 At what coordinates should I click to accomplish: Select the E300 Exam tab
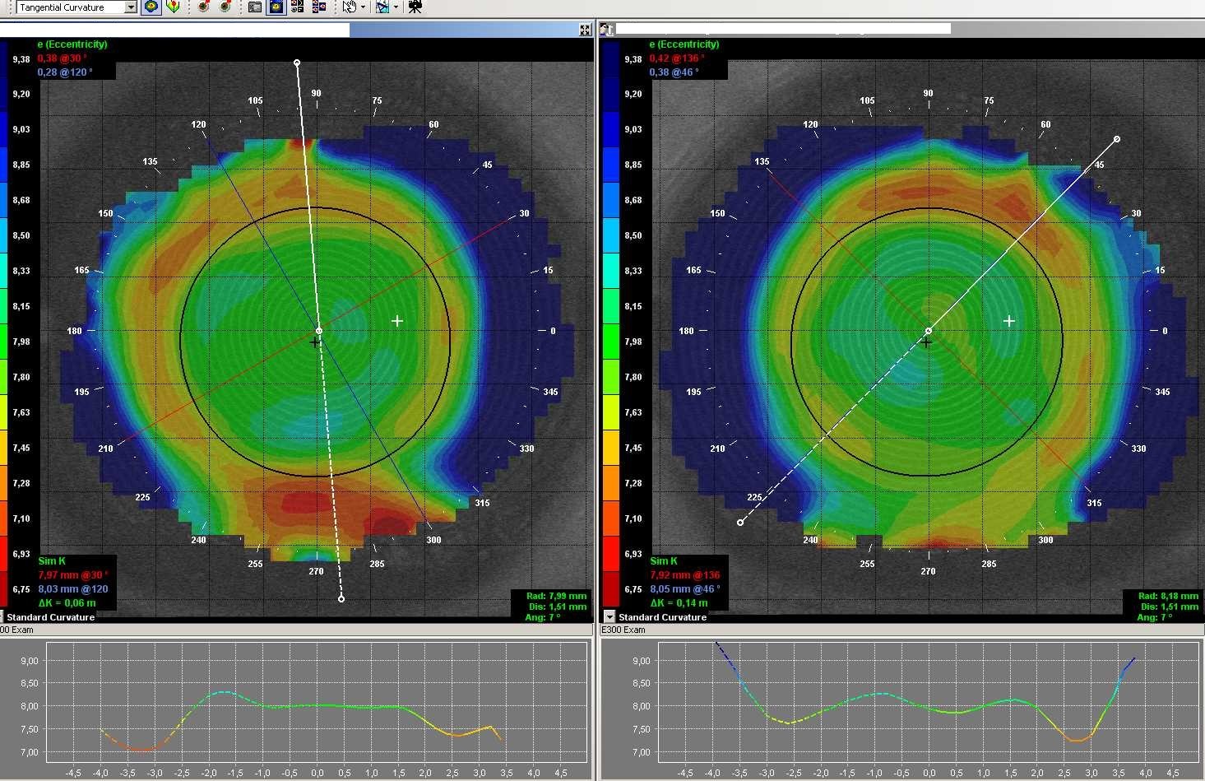625,630
